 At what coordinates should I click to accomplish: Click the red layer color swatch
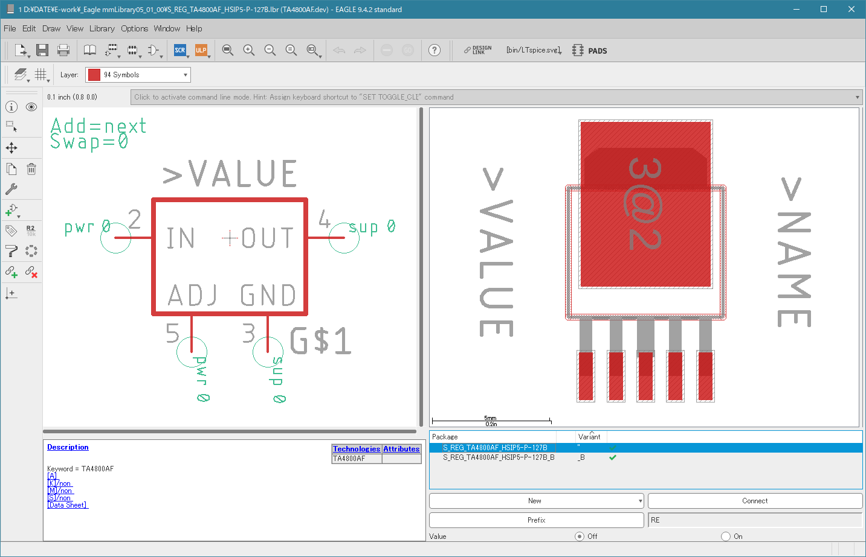point(94,75)
